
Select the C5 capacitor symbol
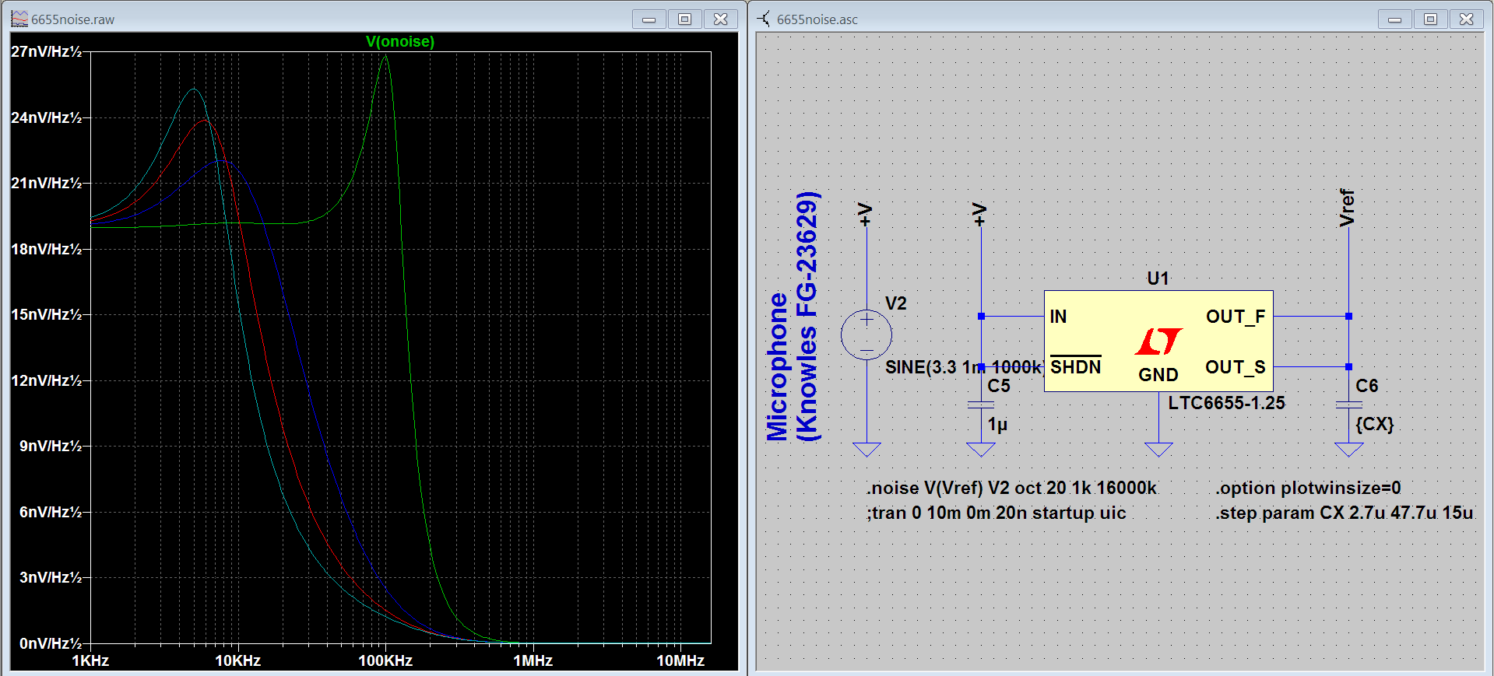[x=981, y=405]
